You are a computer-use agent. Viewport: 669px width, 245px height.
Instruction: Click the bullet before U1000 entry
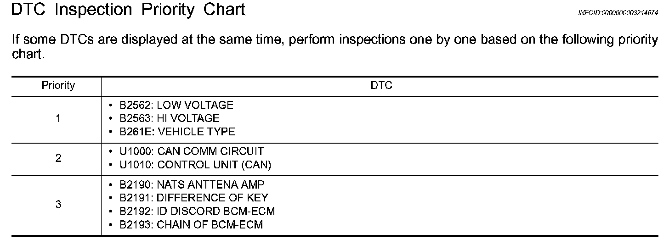click(x=111, y=152)
